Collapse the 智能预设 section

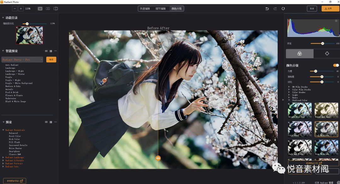tap(3, 51)
